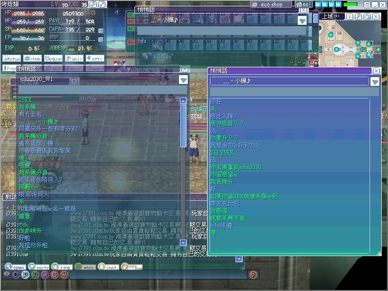Image resolution: width=388 pixels, height=291 pixels.
Task: Select the O open channel in the input bar
Action: [x=16, y=275]
